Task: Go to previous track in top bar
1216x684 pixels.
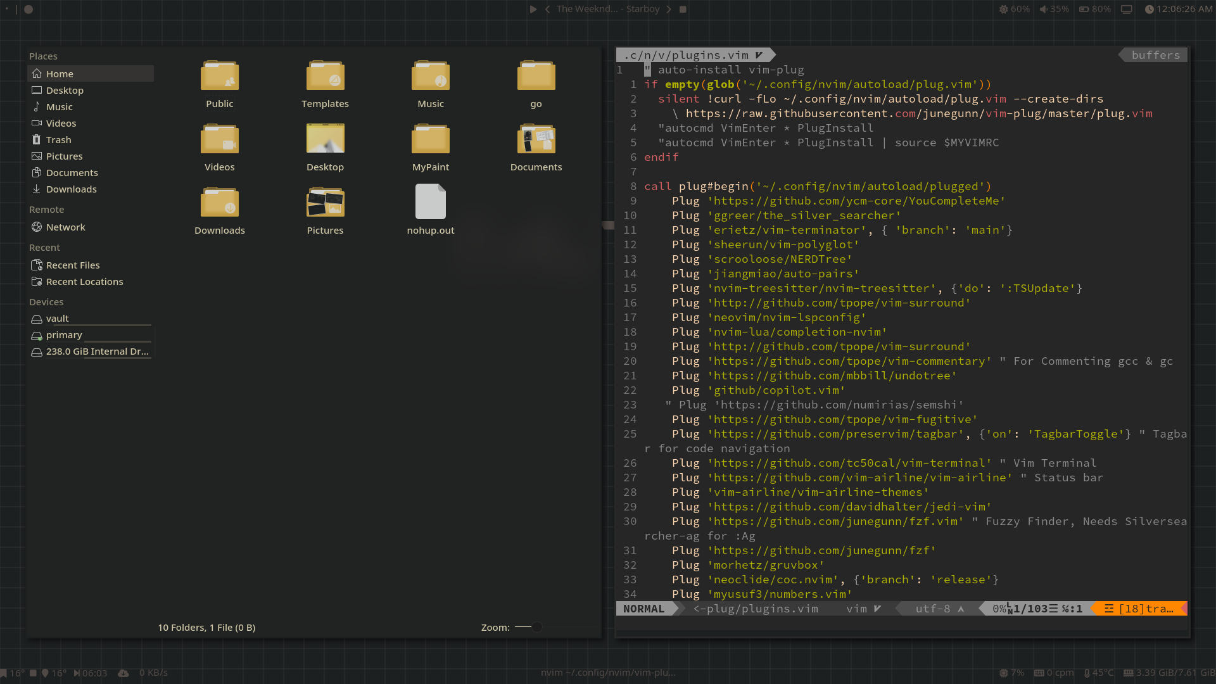Action: pos(547,9)
